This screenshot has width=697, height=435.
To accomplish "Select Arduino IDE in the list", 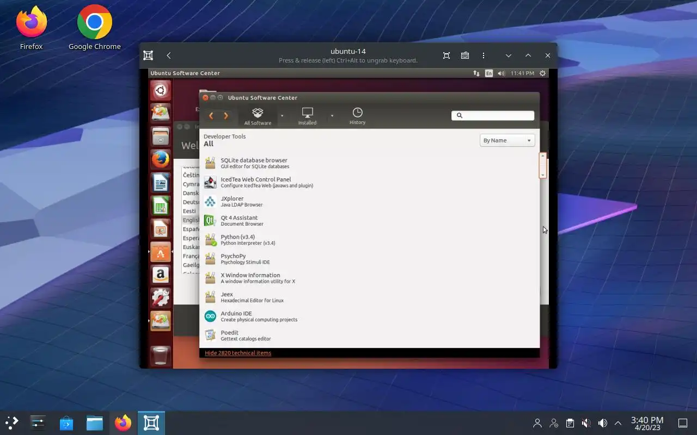I will [x=369, y=316].
